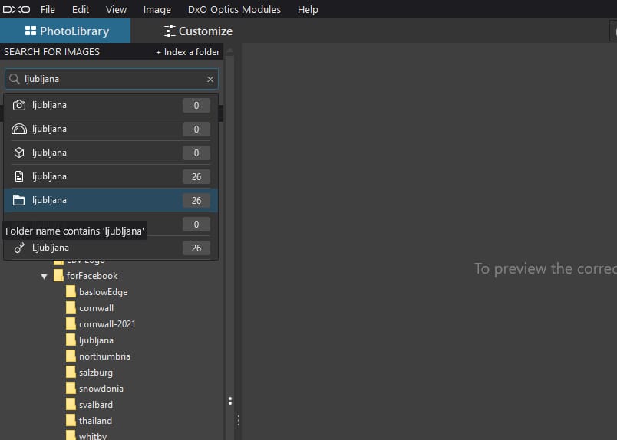Click the search field containing ljubljana
Viewport: 617px width, 440px height.
pyautogui.click(x=111, y=79)
